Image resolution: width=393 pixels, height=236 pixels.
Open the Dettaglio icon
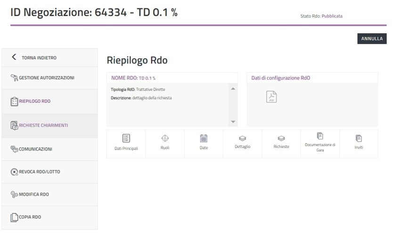242,139
